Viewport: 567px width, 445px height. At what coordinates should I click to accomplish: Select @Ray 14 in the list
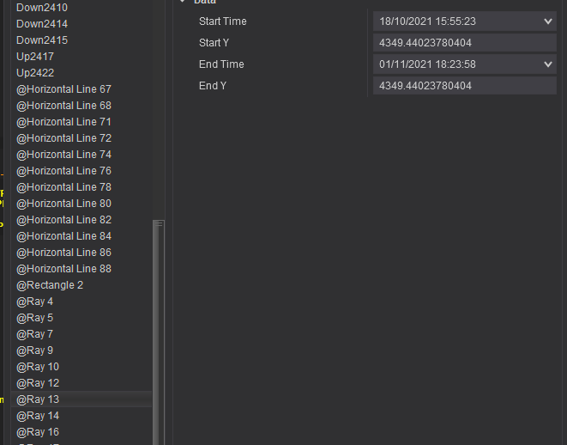(38, 416)
